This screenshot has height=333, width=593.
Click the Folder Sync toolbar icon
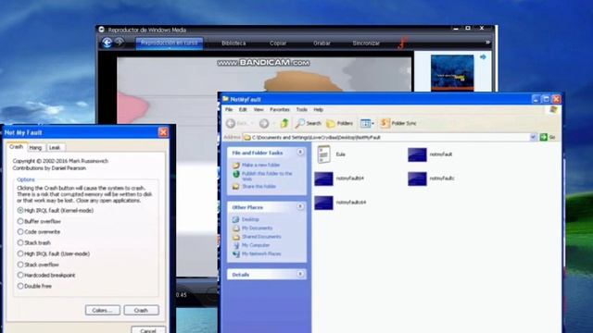tap(385, 123)
